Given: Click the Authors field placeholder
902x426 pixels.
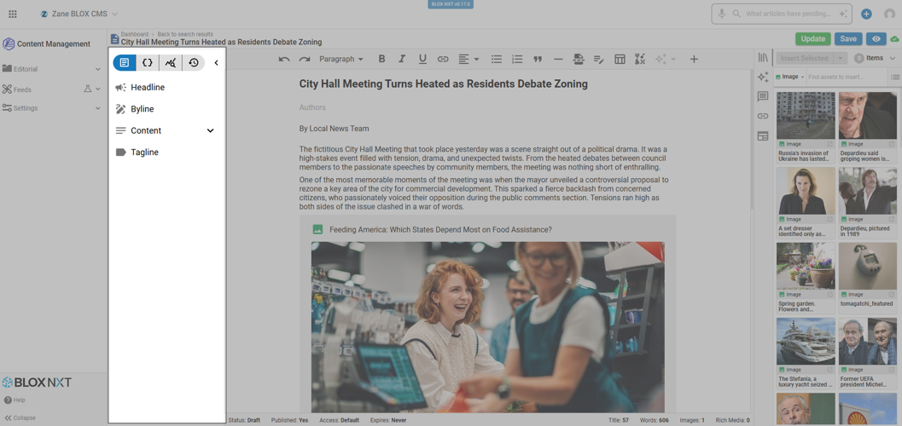Looking at the screenshot, I should coord(312,107).
